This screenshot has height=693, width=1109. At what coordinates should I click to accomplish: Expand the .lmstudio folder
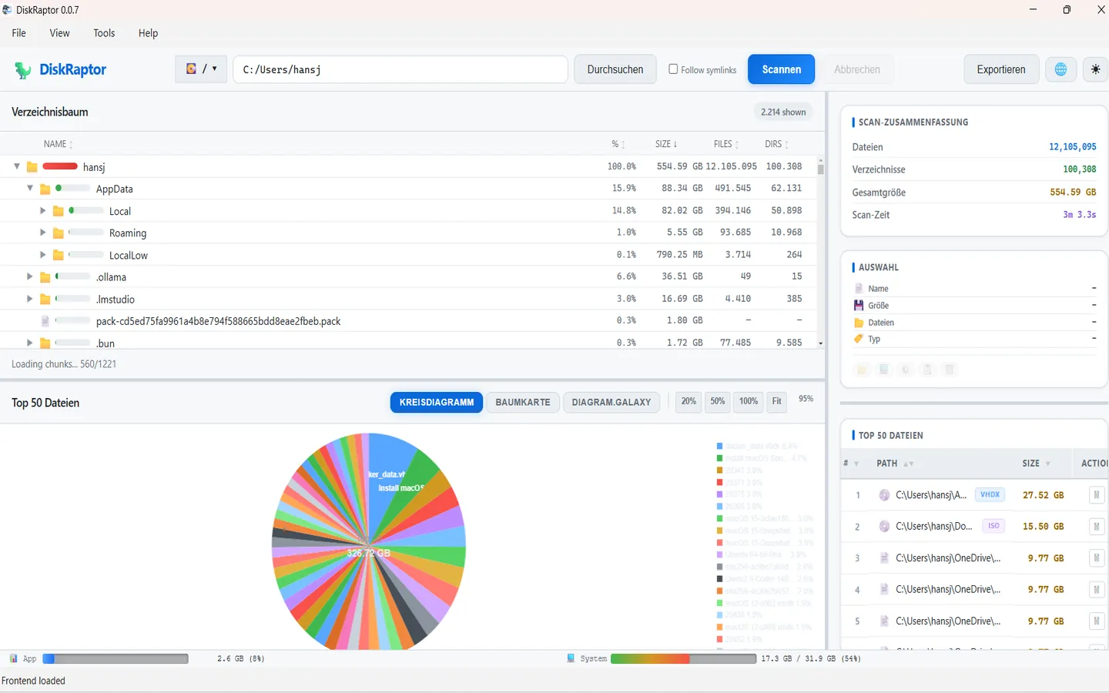30,299
